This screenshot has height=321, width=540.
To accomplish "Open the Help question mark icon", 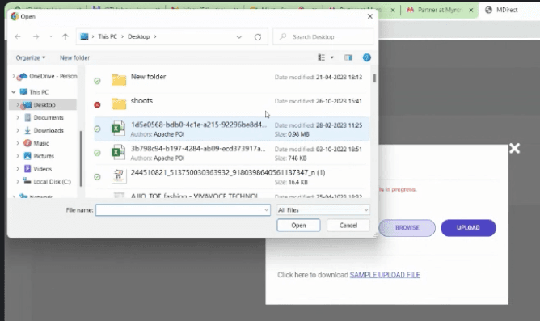I will 367,57.
